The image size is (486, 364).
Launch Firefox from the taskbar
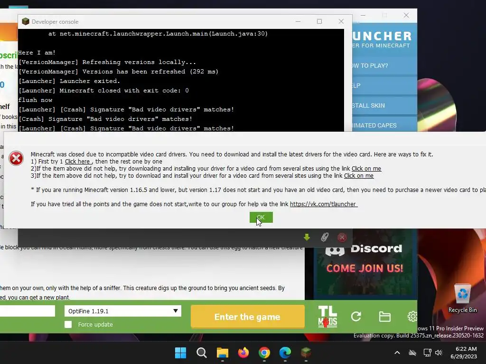(x=243, y=353)
